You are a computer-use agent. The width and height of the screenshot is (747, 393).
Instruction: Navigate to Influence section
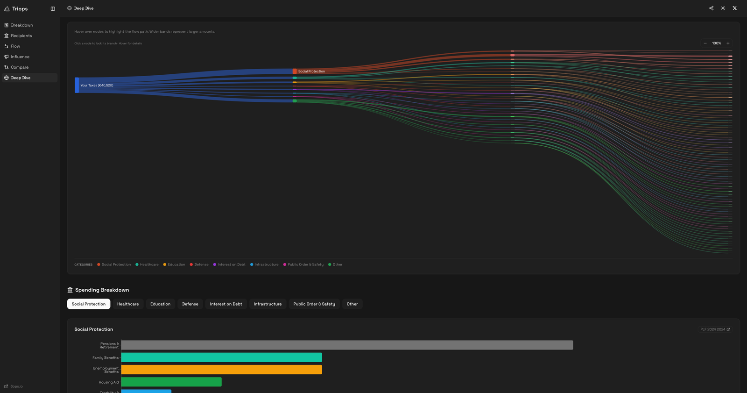pos(20,57)
